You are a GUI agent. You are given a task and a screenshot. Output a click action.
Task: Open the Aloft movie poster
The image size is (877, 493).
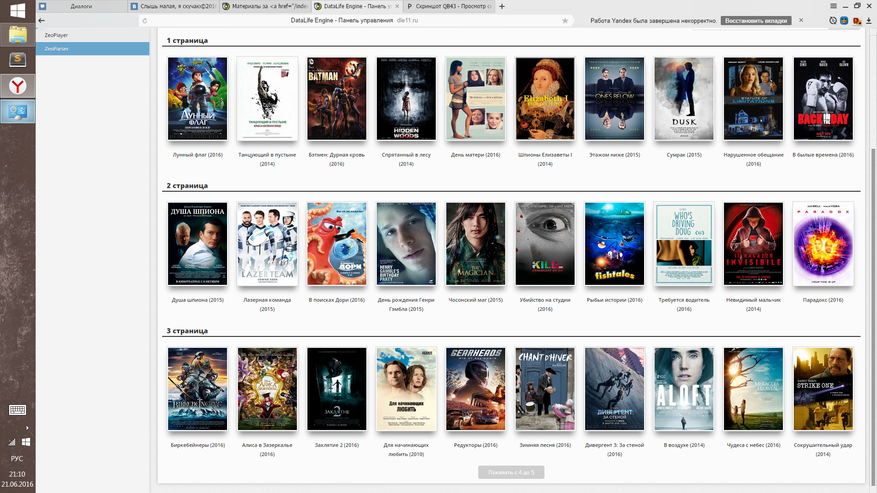coord(684,389)
